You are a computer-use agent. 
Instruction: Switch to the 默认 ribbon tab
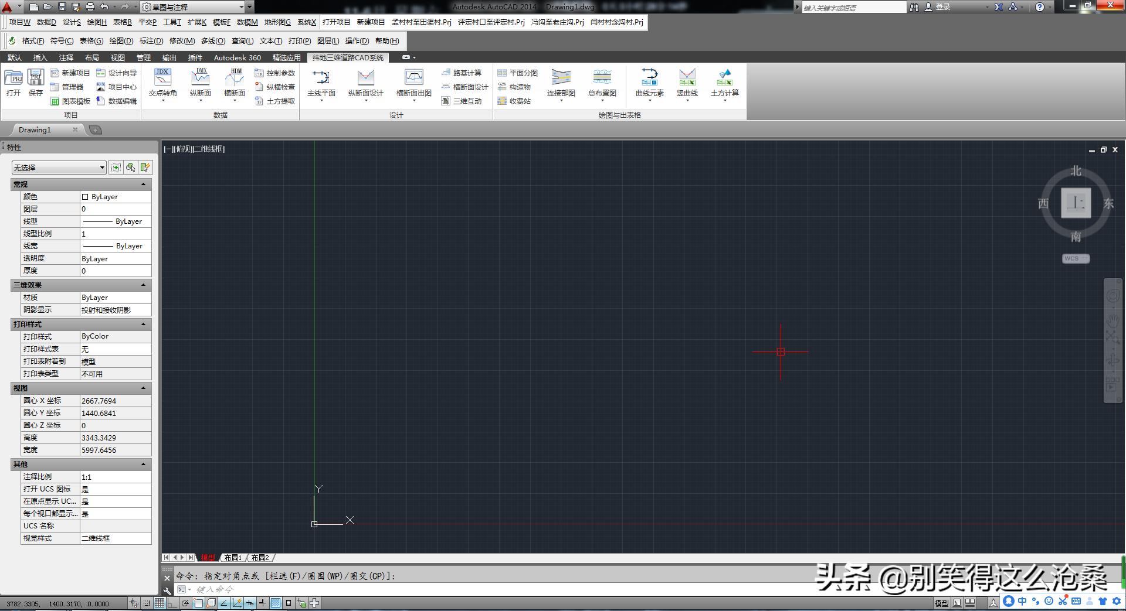click(15, 57)
